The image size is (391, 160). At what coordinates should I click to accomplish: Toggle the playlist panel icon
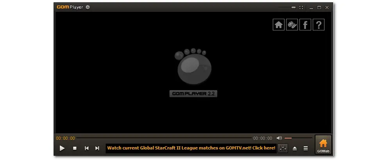(x=306, y=148)
